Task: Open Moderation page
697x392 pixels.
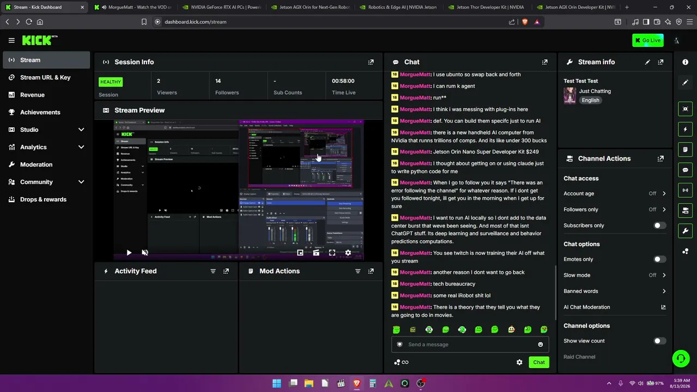Action: pos(46,164)
